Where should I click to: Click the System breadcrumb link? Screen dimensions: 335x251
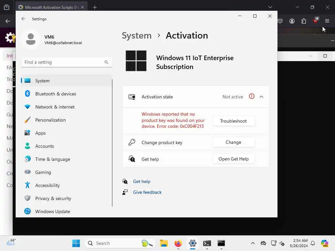tap(136, 35)
